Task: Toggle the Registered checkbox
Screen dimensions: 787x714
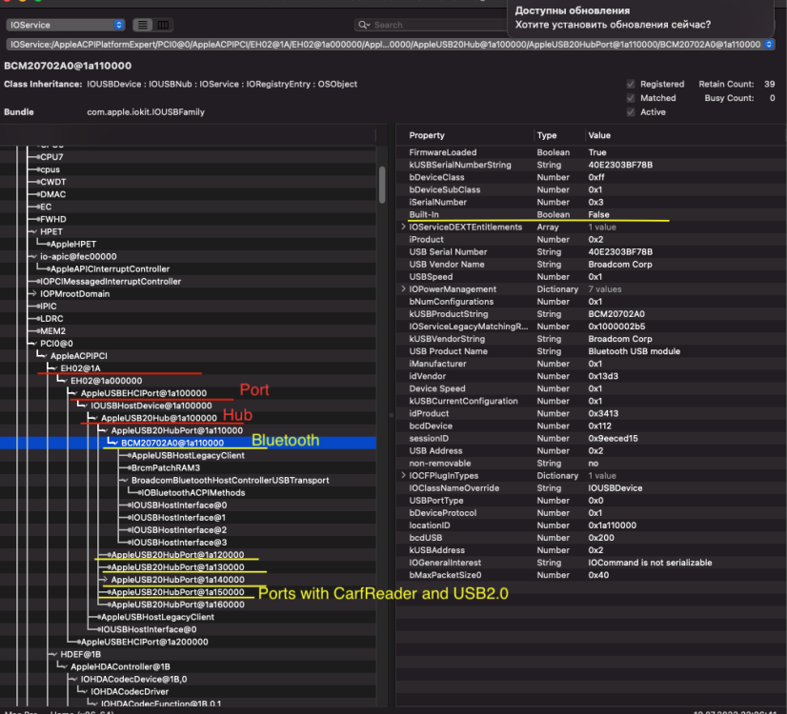Action: click(631, 84)
